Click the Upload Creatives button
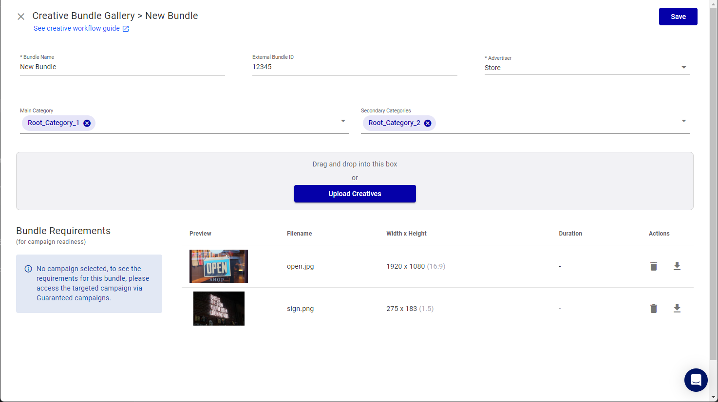This screenshot has width=718, height=402. point(355,194)
